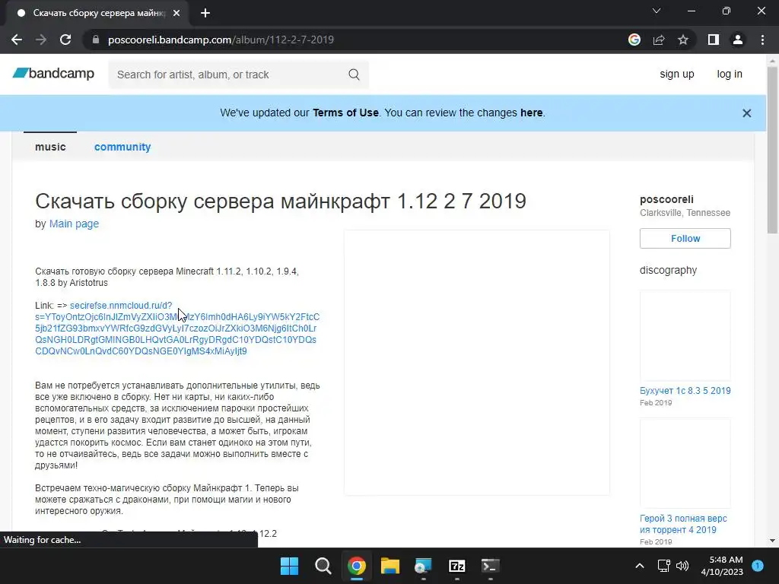Open the Герой 3 полная версия album link

(x=683, y=524)
